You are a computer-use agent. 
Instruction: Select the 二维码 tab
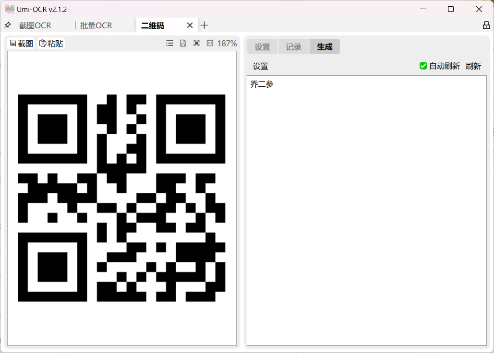(153, 25)
